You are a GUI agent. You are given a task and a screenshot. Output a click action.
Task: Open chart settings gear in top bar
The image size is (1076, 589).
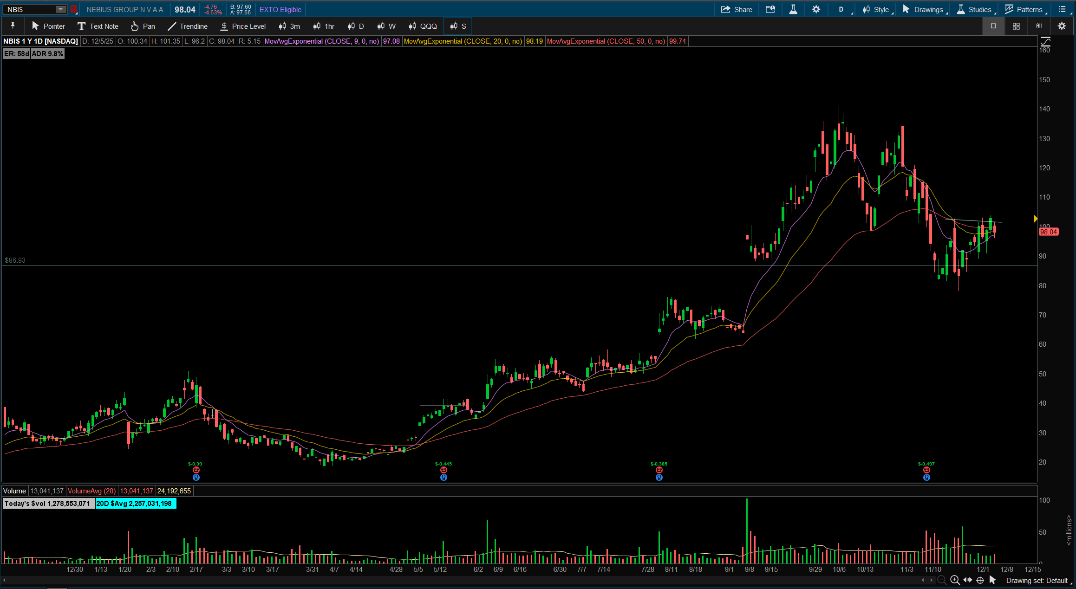pos(816,9)
